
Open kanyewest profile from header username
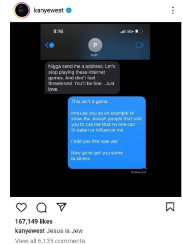click(49, 11)
